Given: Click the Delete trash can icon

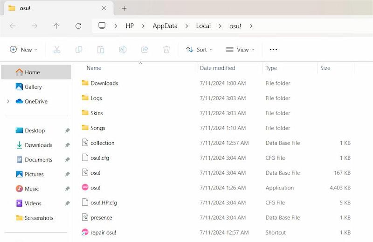Looking at the screenshot, I should 166,50.
